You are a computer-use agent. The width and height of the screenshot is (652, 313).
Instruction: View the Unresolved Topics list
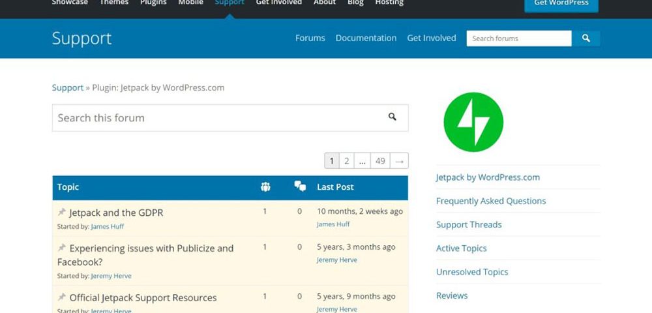(x=472, y=272)
